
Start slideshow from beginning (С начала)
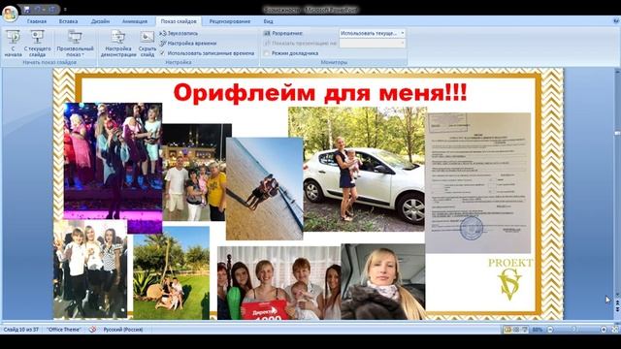click(x=13, y=43)
